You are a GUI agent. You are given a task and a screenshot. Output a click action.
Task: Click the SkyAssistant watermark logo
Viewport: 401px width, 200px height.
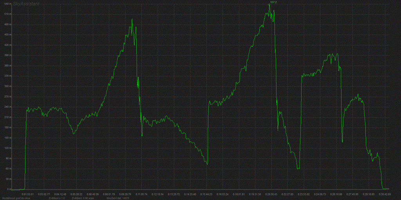click(x=26, y=3)
